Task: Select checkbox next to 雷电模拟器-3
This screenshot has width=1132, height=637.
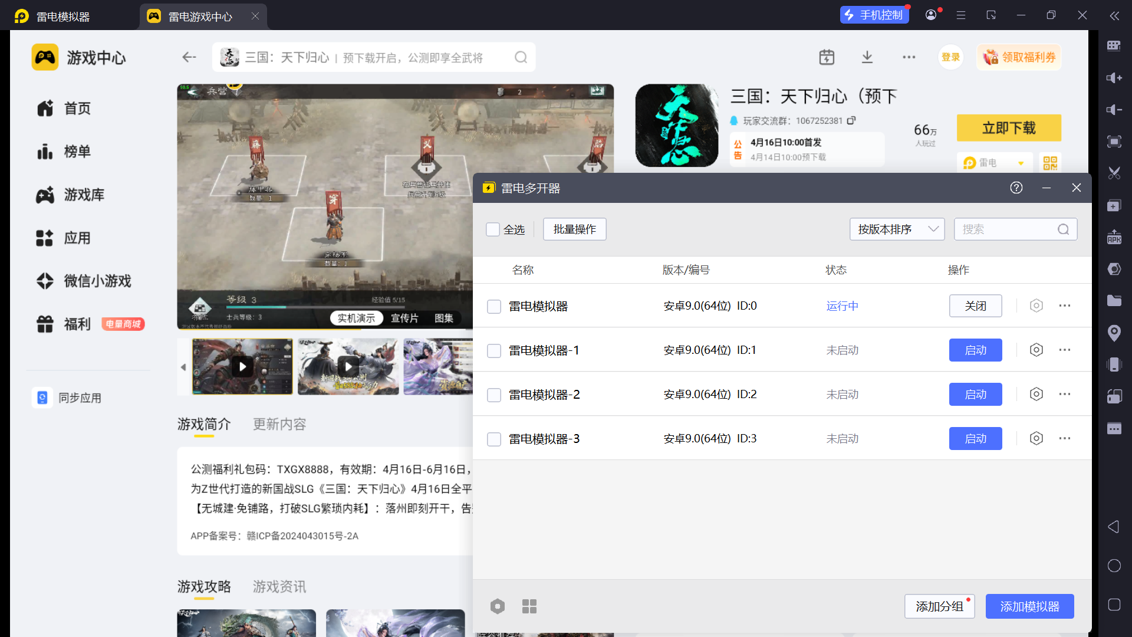Action: click(x=494, y=439)
